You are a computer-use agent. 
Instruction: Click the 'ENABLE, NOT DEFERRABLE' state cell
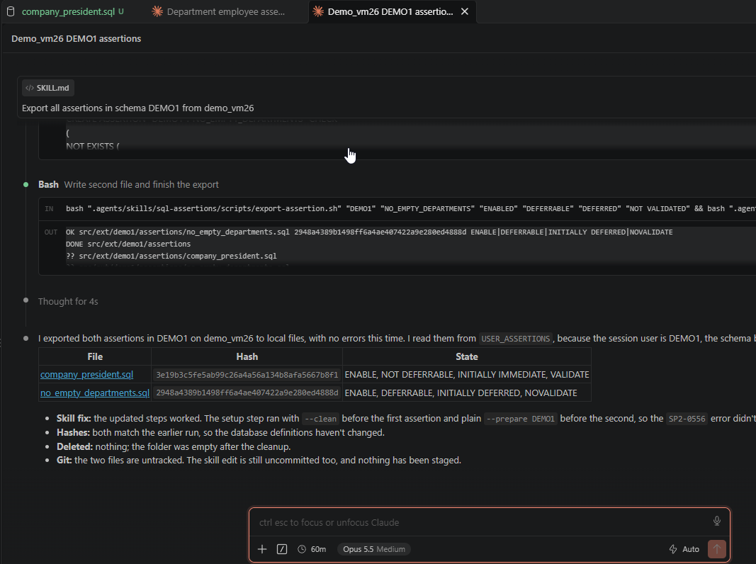pyautogui.click(x=467, y=375)
